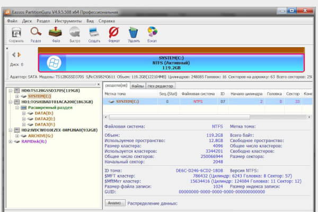Click the PartitionGuru title bar app icon
This screenshot has width=318, height=212.
pyautogui.click(x=7, y=12)
